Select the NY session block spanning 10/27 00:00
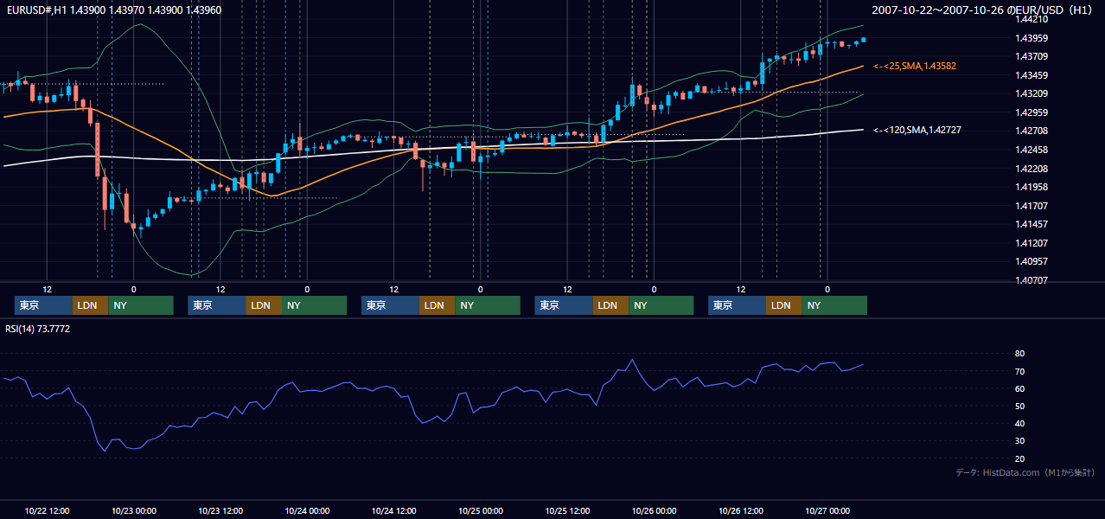The image size is (1105, 519). tap(834, 305)
